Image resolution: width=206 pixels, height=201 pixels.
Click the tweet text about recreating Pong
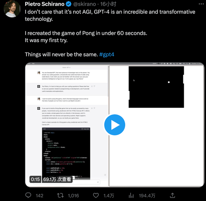point(86,33)
